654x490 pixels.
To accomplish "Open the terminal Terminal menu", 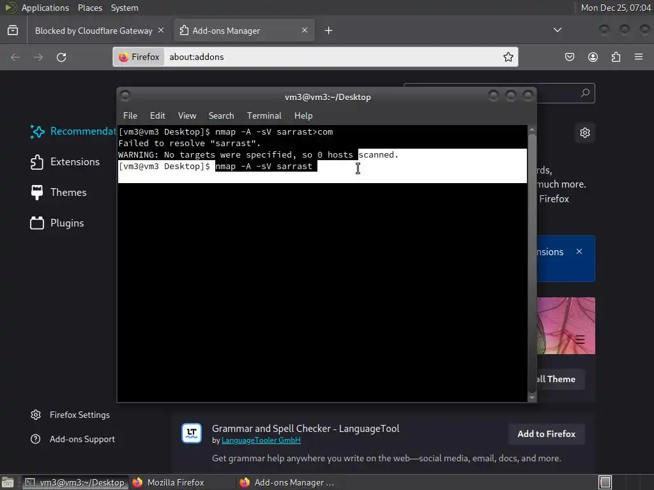I will coord(264,116).
